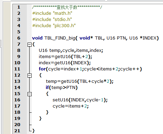Click the closing brace on line 18
The height and width of the screenshot is (134, 163).
coord(47,112)
